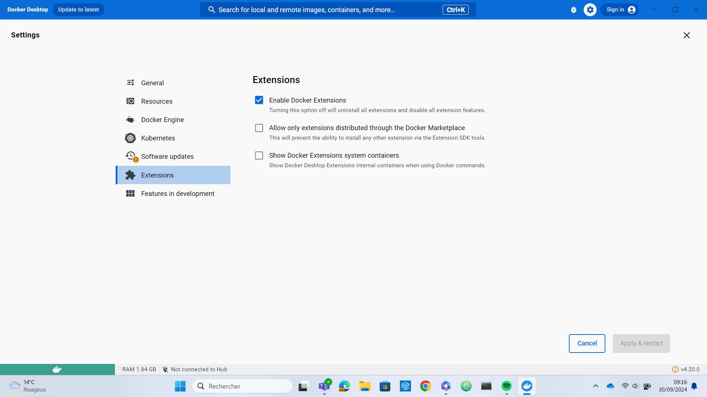Open Windows Start menu
707x397 pixels.
[x=180, y=386]
